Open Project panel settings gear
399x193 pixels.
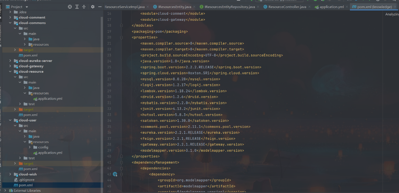pyautogui.click(x=93, y=7)
